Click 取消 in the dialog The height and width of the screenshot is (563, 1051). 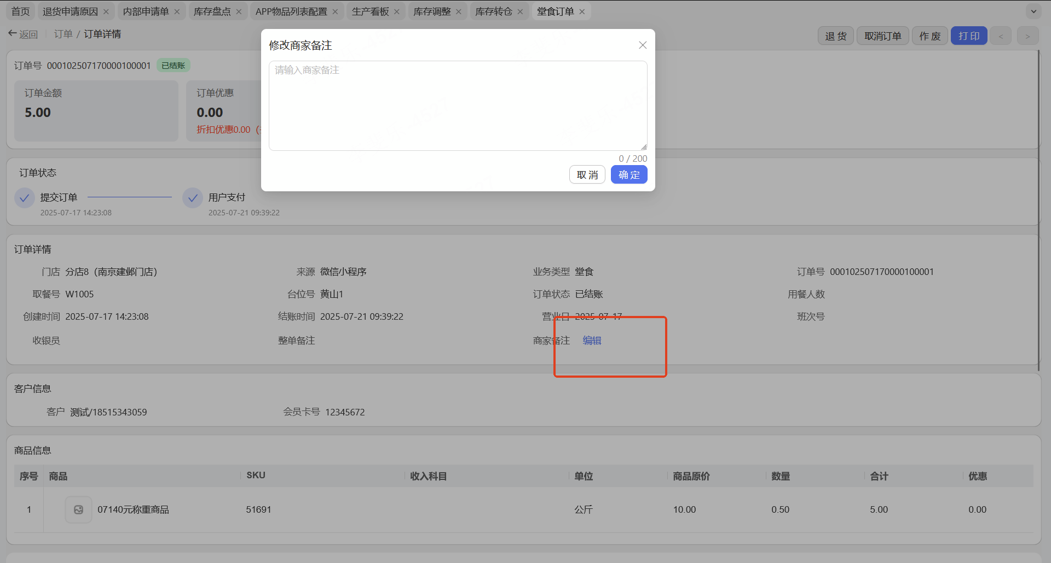[x=587, y=175]
